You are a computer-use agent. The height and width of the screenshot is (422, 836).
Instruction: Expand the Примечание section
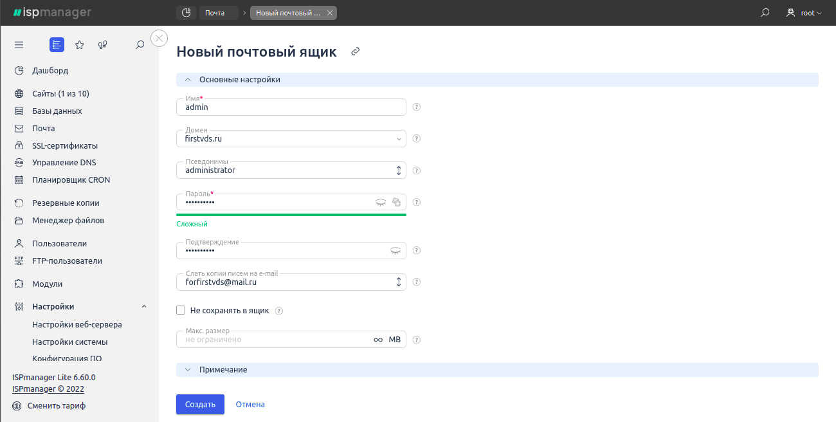click(497, 370)
